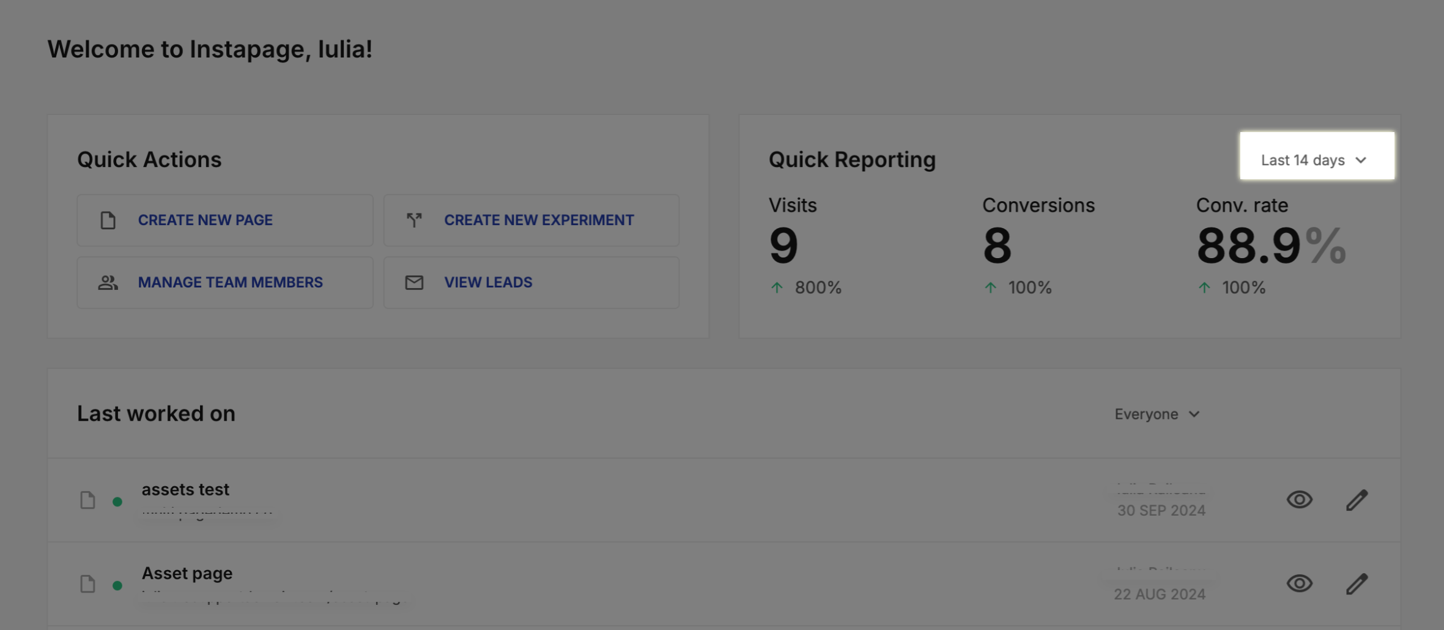Click the Conv. rate value 88.9

[x=1248, y=245]
